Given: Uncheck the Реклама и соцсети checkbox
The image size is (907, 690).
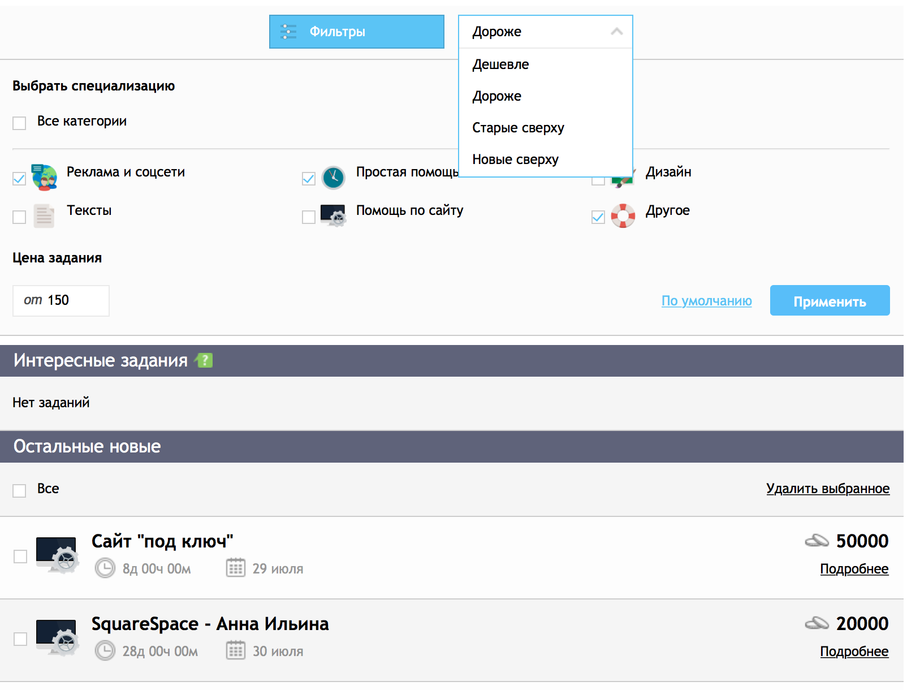Looking at the screenshot, I should [19, 179].
